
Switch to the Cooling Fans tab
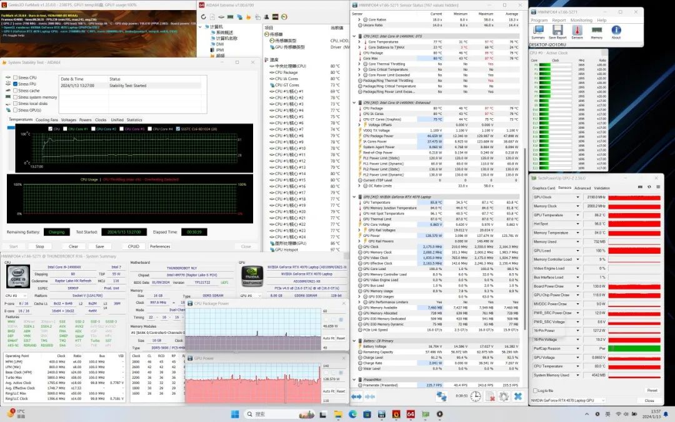[46, 119]
